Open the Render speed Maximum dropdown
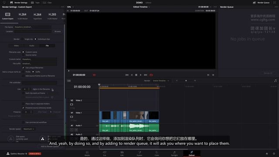The image size is (279, 157). (x=29, y=129)
